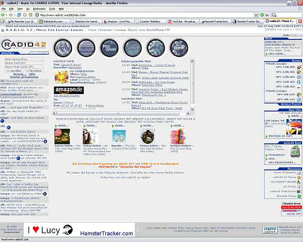Click the first MP3 48k LoFi player icon
Image resolution: width=303 pixels, height=242 pixels.
click(x=299, y=94)
